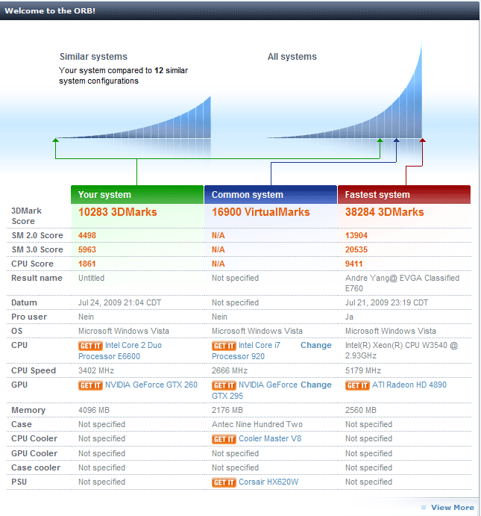Click the View More link
Viewport: 481px width, 516px height.
(x=453, y=508)
